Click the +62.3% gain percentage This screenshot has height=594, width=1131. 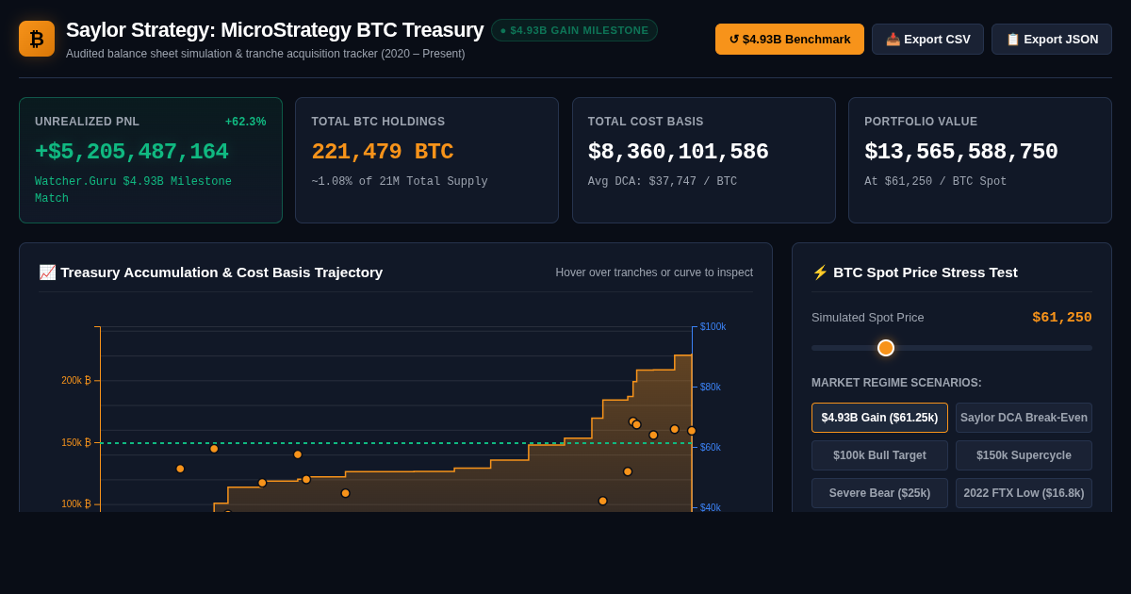[246, 122]
